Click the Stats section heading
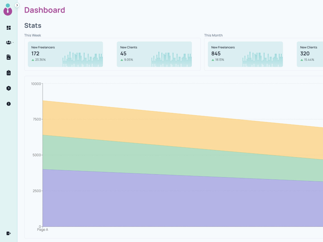 tap(33, 25)
